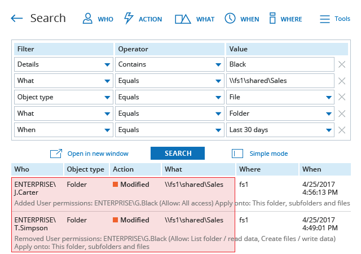This screenshot has height=254, width=361.
Task: Click the Added User permissions detail text
Action: click(x=182, y=203)
